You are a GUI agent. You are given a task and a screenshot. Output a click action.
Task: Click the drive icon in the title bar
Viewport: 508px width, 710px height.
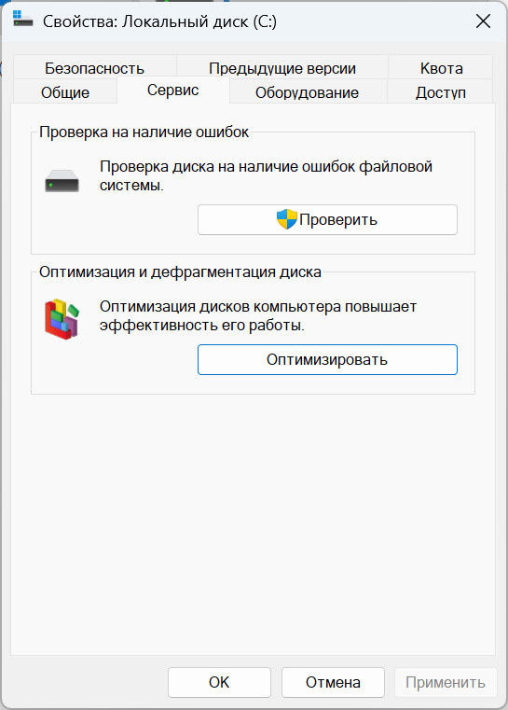(22, 20)
